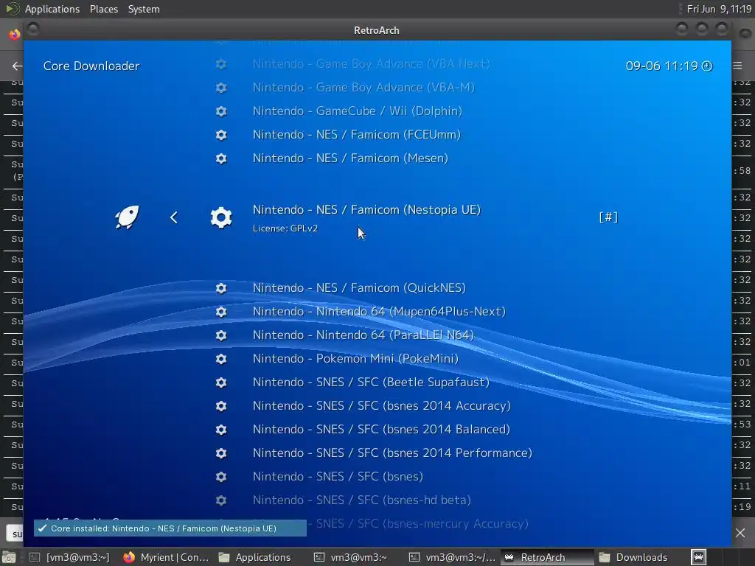Click the date and time in top panel
This screenshot has height=566, width=755.
(719, 9)
